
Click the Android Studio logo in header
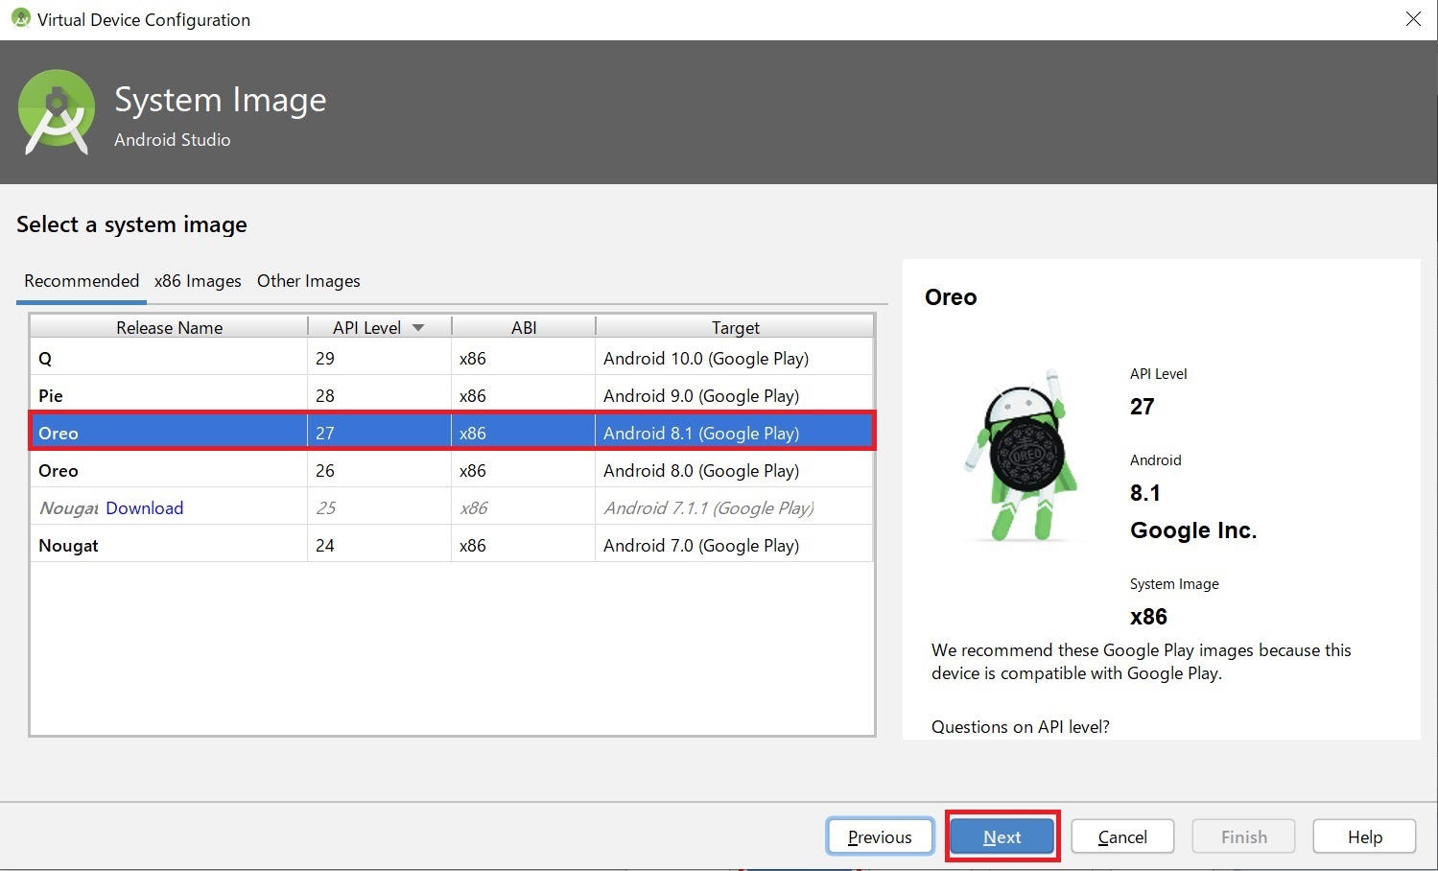[x=57, y=111]
